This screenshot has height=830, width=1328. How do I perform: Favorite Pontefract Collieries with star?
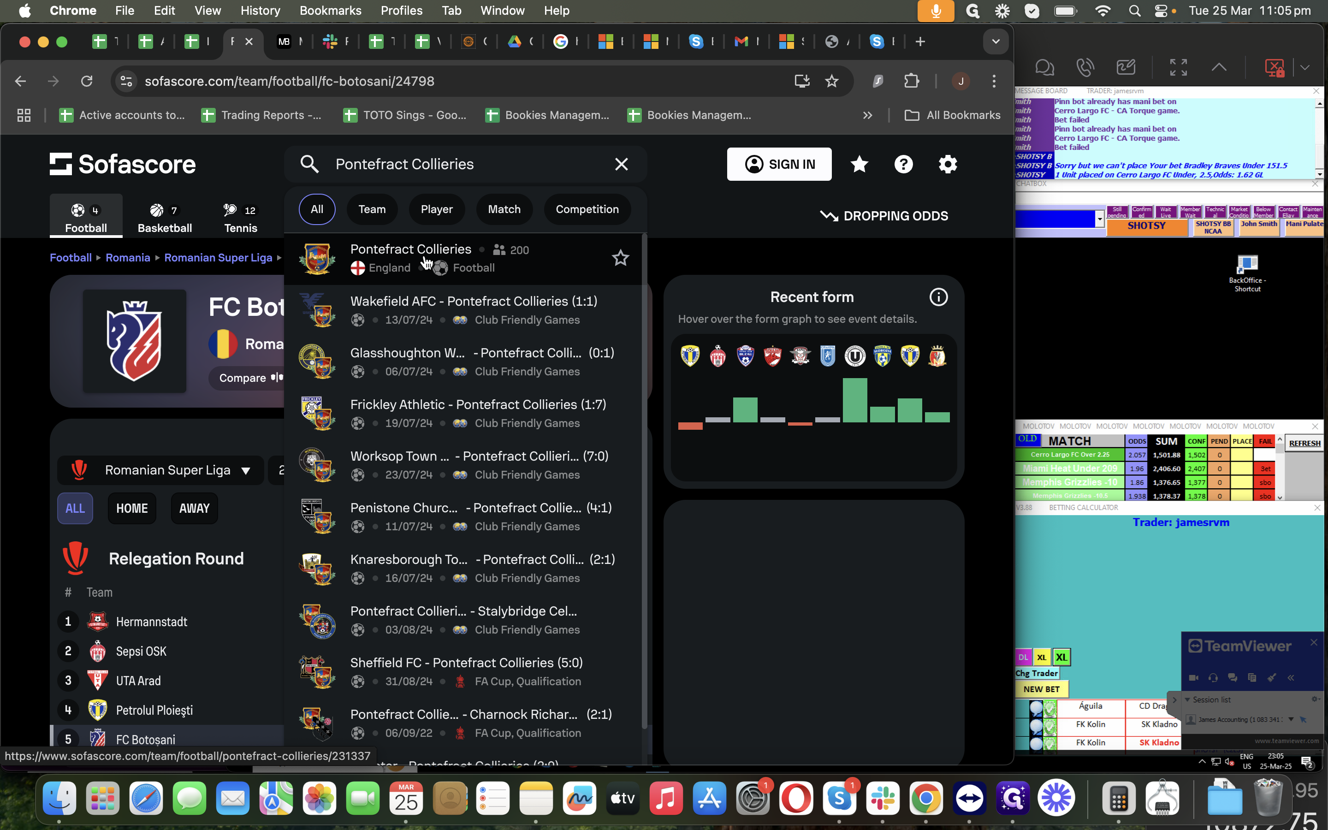(x=620, y=258)
